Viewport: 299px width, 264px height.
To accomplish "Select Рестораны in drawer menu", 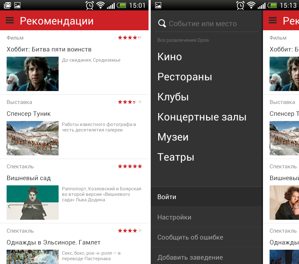I will (185, 77).
